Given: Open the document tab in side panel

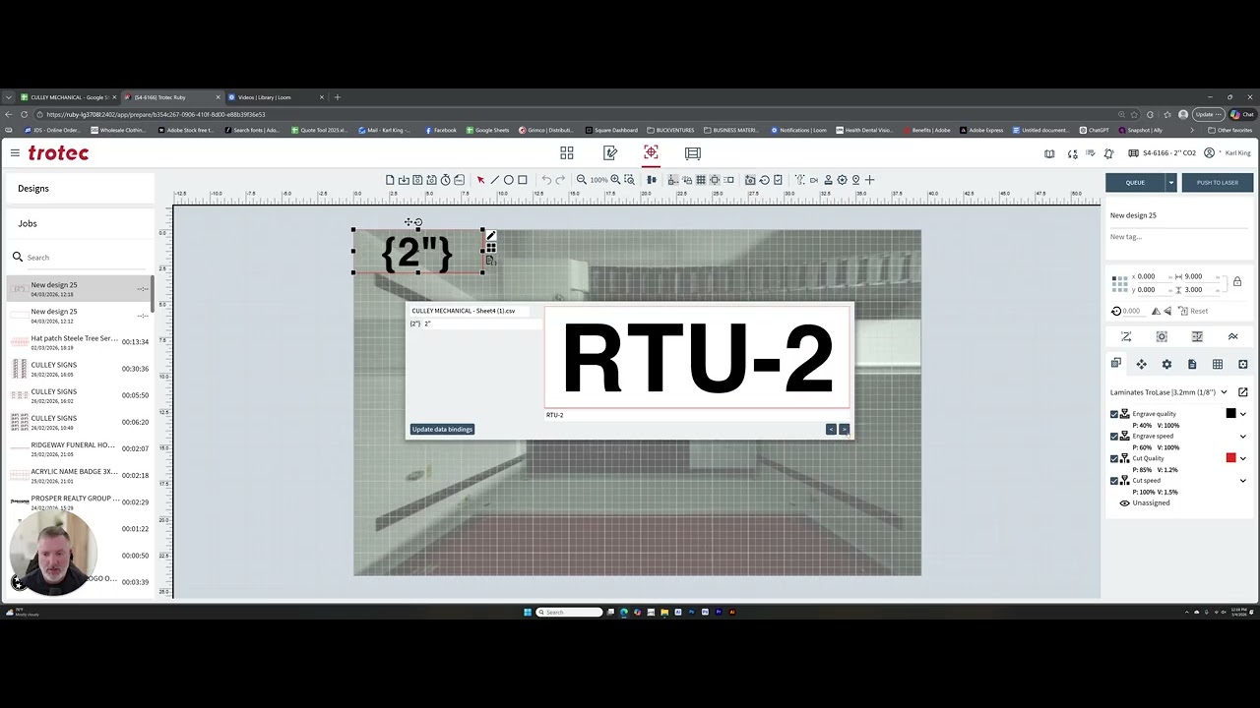Looking at the screenshot, I should coord(1192,364).
